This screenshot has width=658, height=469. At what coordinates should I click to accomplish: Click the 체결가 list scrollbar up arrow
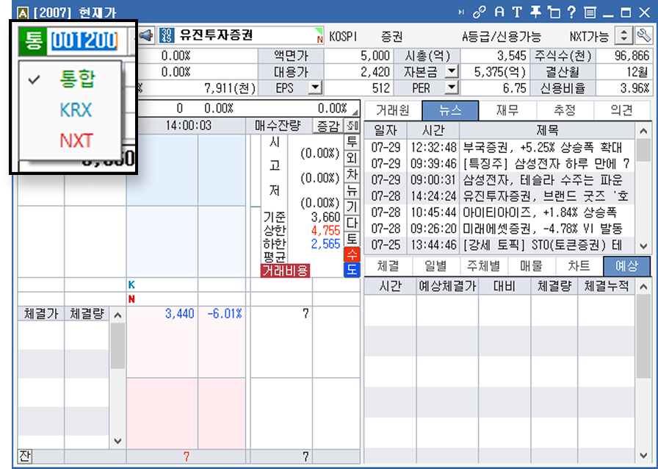click(118, 315)
